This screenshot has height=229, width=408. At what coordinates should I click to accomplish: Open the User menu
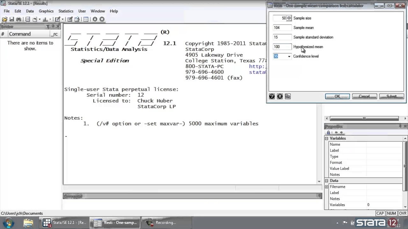click(x=82, y=11)
